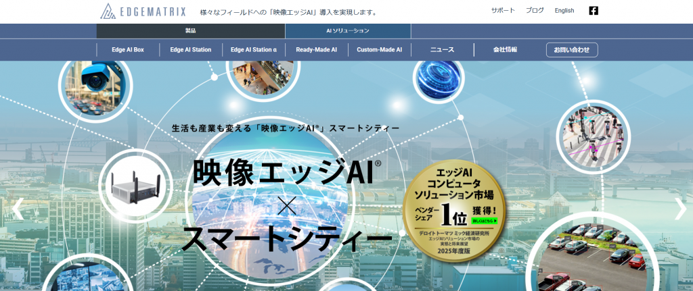Switch site language to English
The image size is (693, 291).
tap(564, 11)
